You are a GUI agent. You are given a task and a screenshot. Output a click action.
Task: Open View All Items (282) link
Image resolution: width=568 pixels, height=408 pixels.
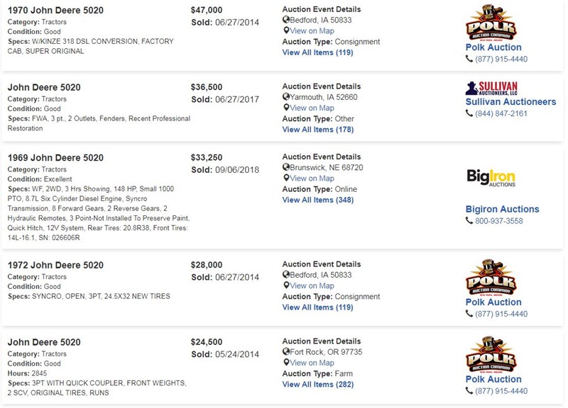pyautogui.click(x=317, y=384)
